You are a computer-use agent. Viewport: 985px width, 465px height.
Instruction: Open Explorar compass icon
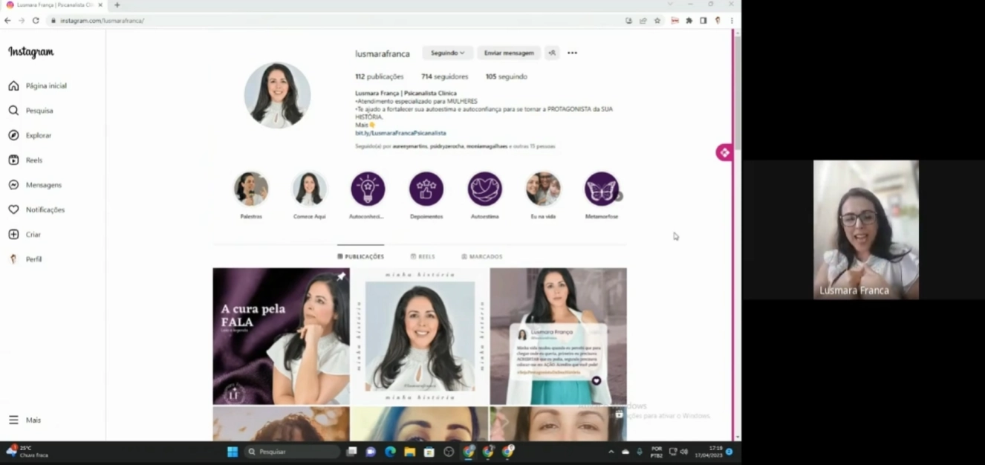pos(13,135)
